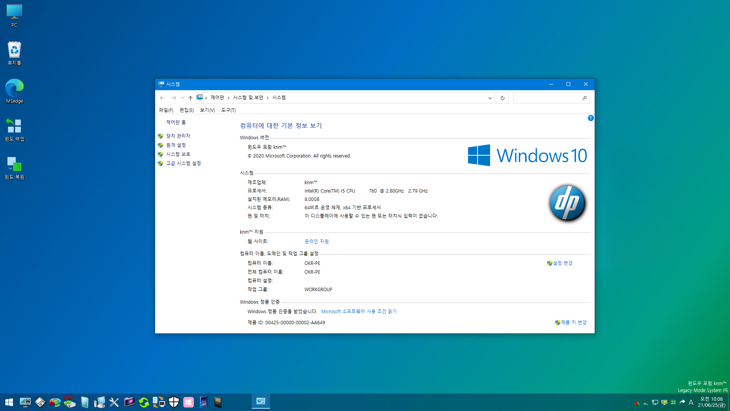Screen dimensions: 730x411
Task: Go up one level with the up arrow
Action: click(x=190, y=98)
